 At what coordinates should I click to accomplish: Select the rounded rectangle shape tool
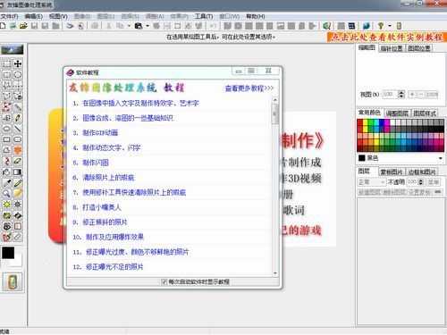click(x=18, y=139)
